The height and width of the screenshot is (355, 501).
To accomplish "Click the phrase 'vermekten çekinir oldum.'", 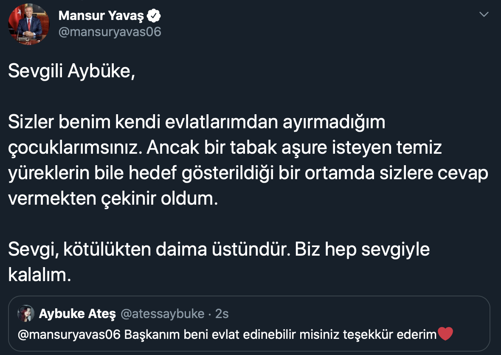I will tap(113, 199).
